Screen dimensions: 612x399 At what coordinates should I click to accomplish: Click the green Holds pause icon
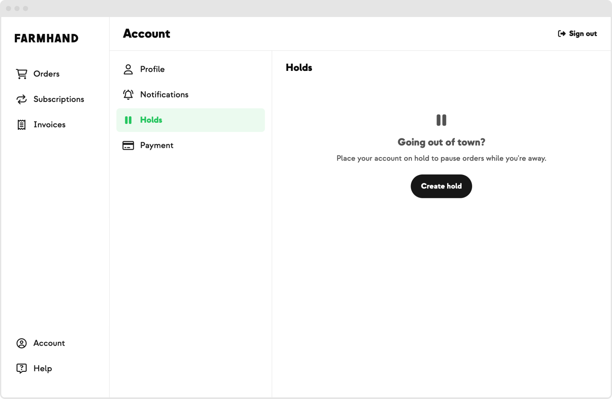coord(128,120)
